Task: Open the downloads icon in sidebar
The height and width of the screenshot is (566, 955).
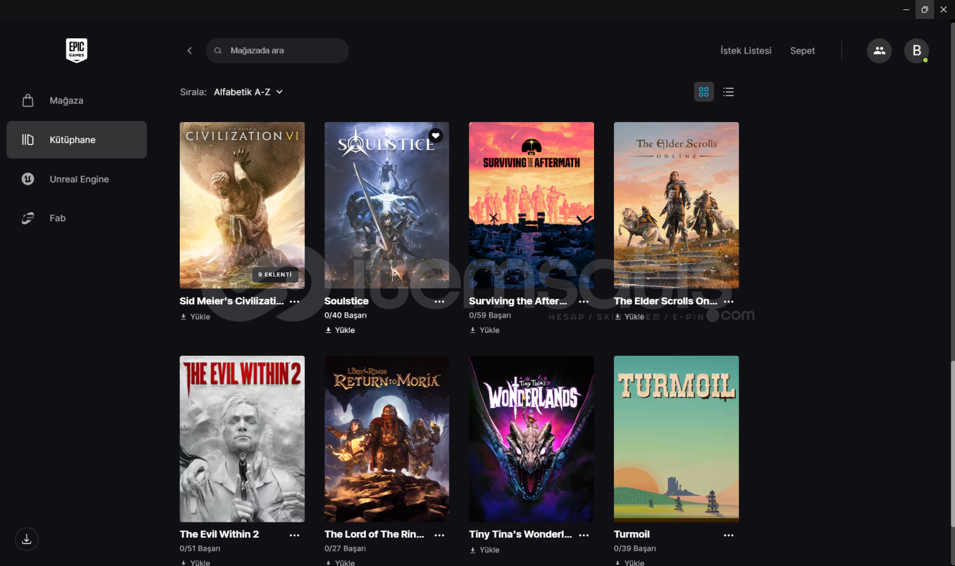Action: [27, 539]
